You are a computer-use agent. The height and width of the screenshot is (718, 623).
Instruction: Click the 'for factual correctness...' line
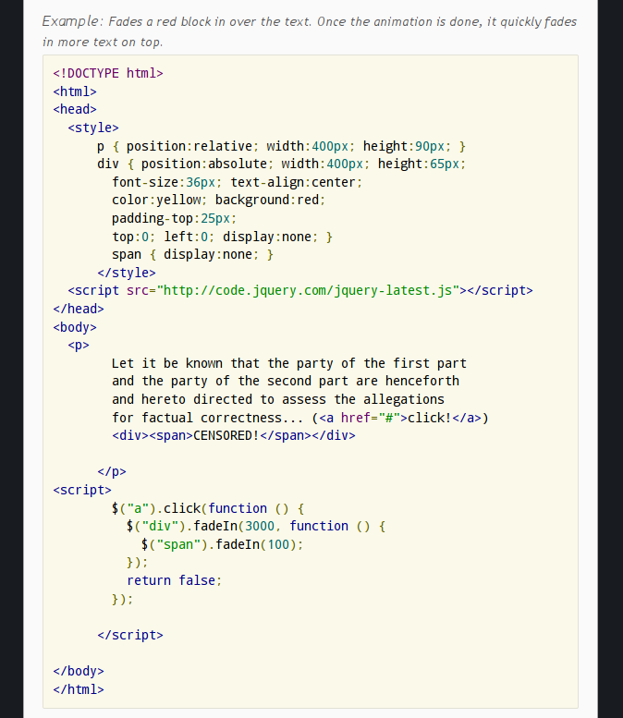pos(300,418)
